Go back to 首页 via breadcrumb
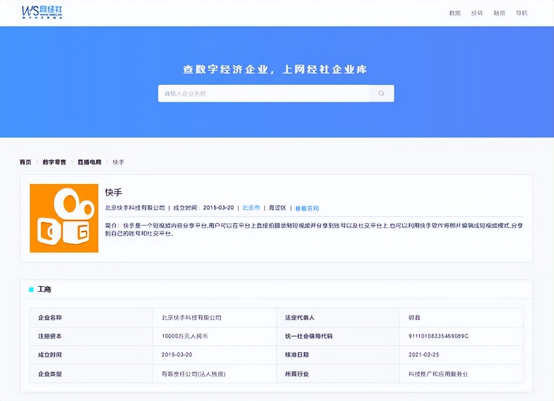 25,162
